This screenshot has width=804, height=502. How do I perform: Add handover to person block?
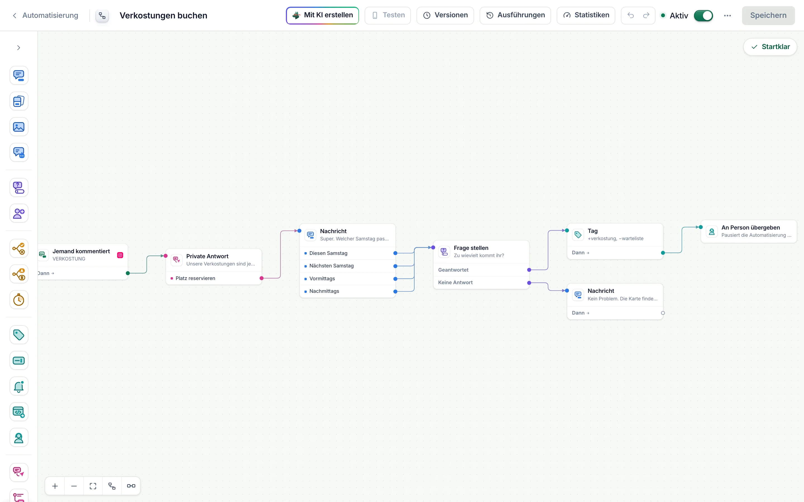(19, 438)
